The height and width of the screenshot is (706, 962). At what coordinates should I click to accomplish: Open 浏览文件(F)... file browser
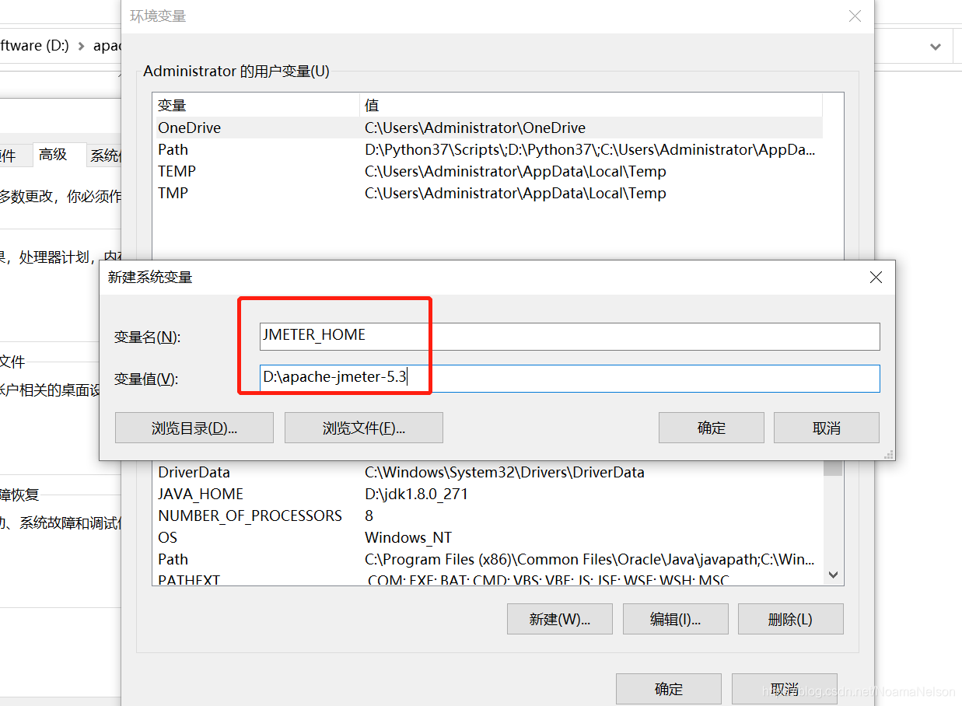click(x=364, y=428)
